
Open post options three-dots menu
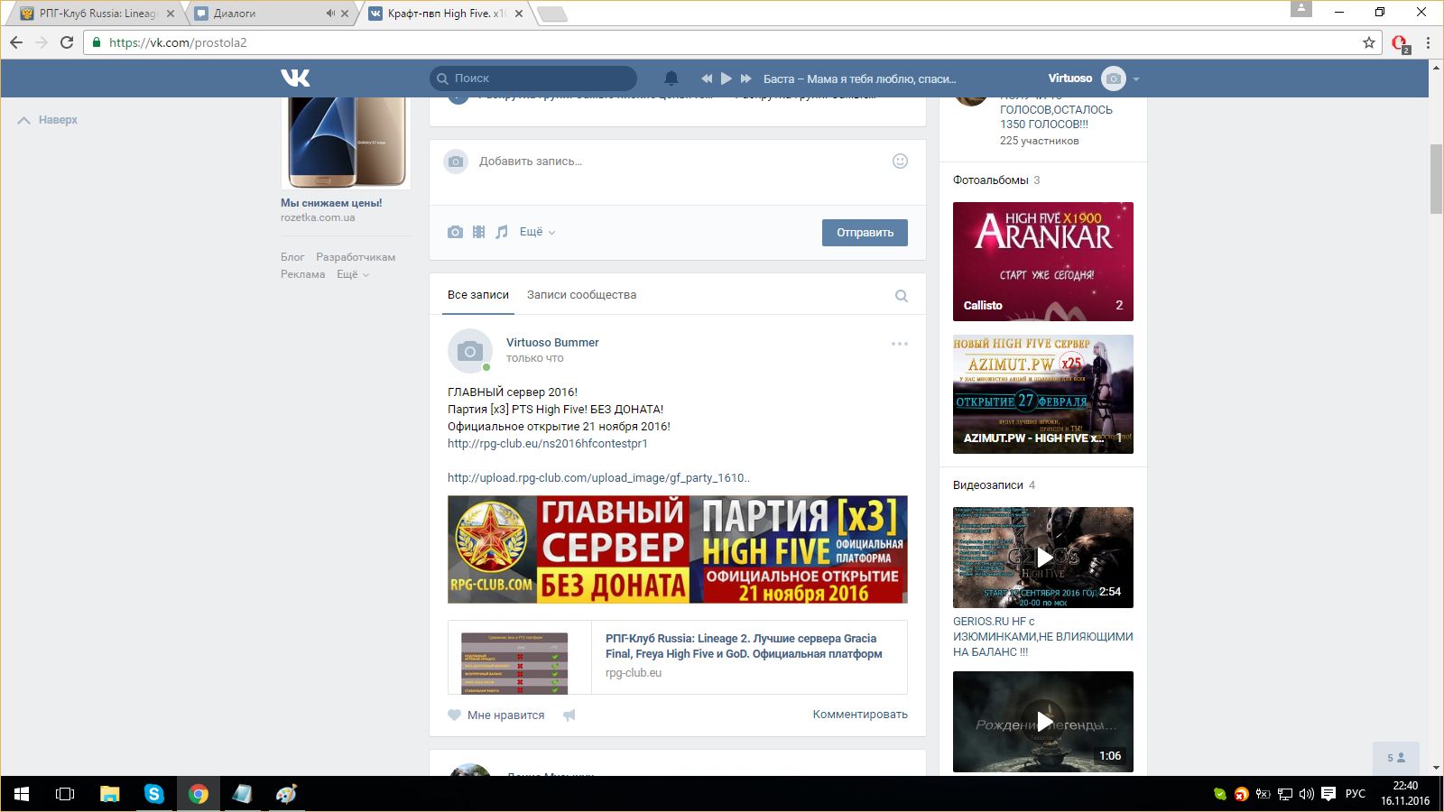coord(900,344)
